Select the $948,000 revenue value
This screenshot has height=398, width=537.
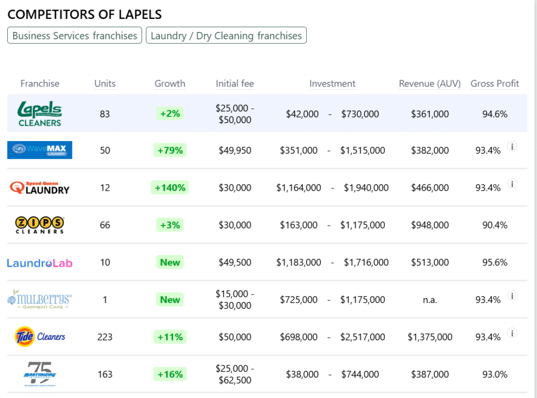point(430,225)
